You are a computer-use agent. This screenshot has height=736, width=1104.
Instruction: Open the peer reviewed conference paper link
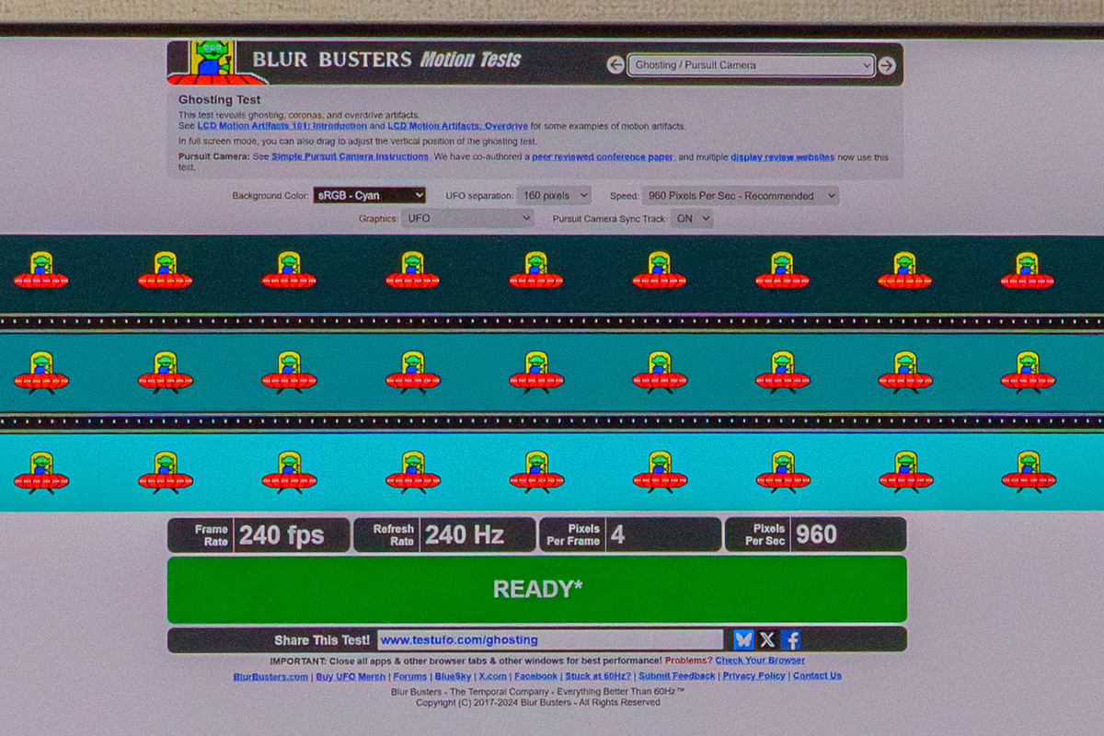pyautogui.click(x=603, y=157)
